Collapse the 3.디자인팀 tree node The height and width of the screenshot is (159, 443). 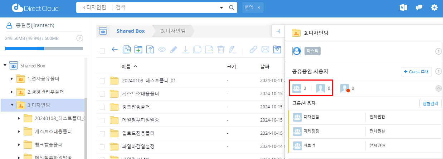coord(13,105)
